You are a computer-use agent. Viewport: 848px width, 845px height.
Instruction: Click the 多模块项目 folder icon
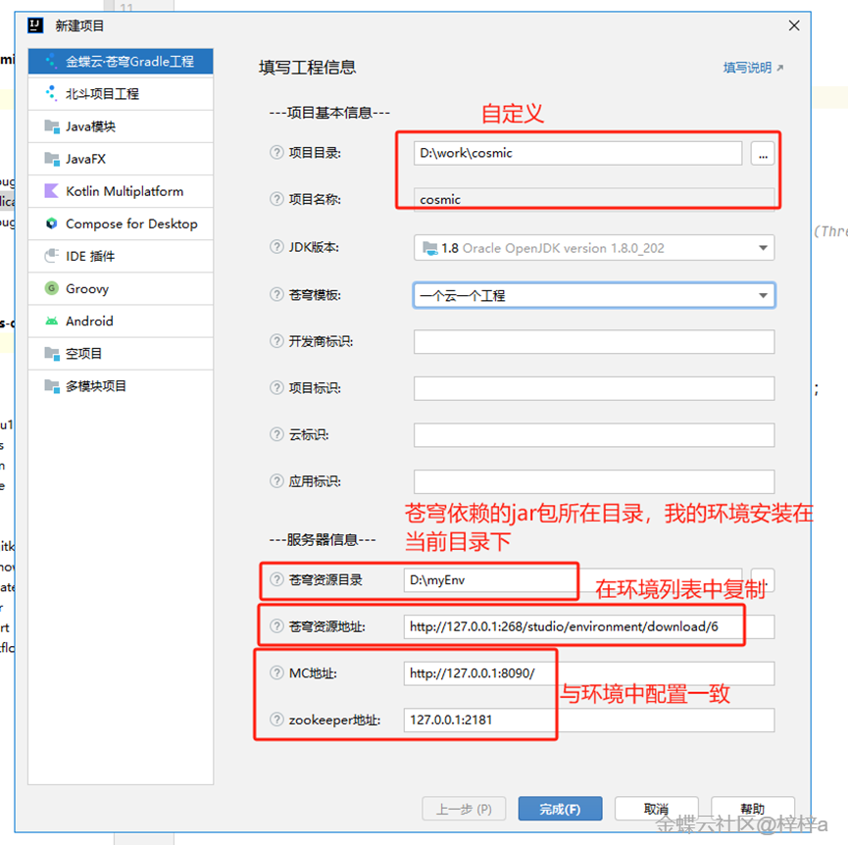point(52,385)
